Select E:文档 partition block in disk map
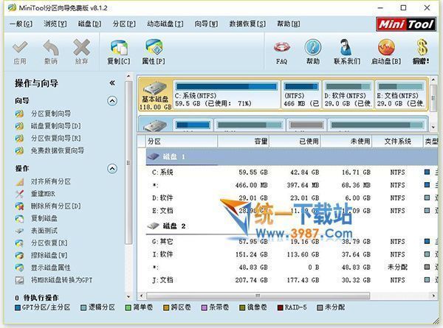The width and height of the screenshot is (443, 328). [x=400, y=94]
